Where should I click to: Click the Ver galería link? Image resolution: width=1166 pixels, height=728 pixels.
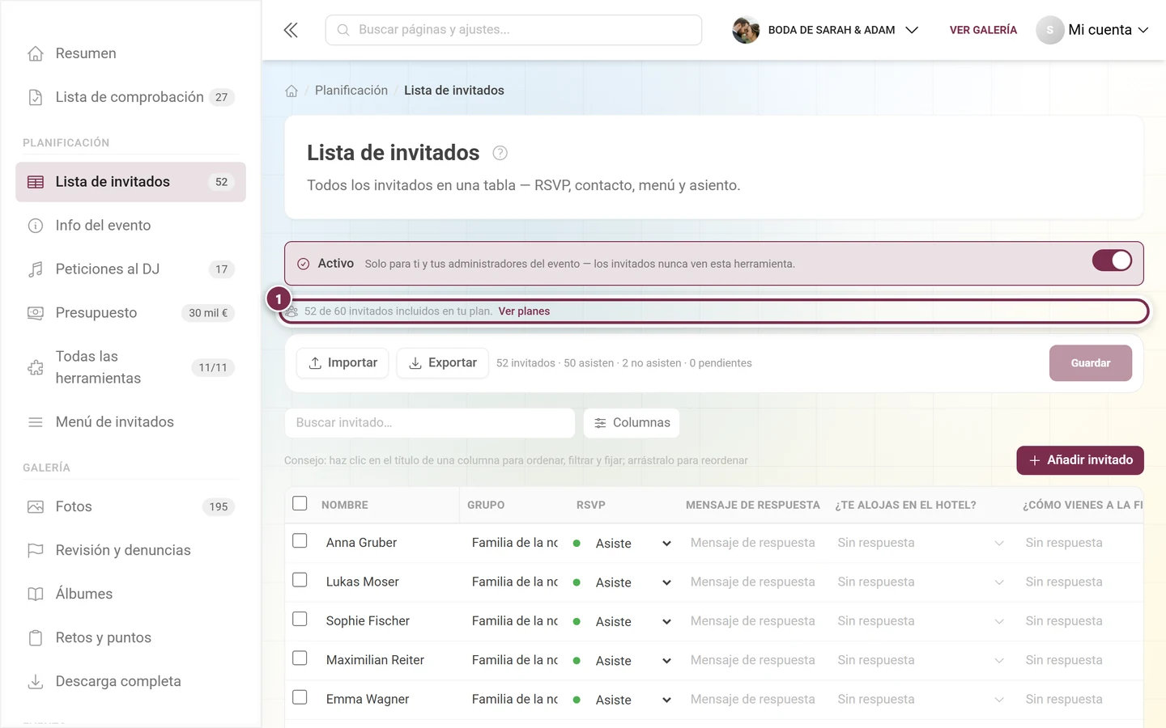(983, 30)
